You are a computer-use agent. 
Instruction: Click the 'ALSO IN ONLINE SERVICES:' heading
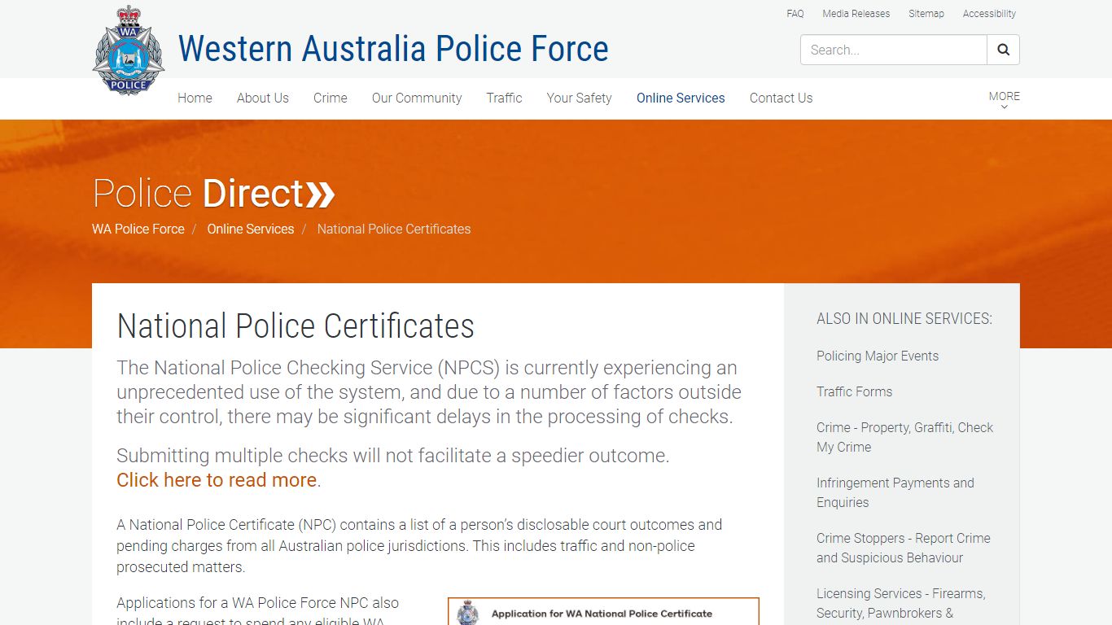[x=904, y=319]
